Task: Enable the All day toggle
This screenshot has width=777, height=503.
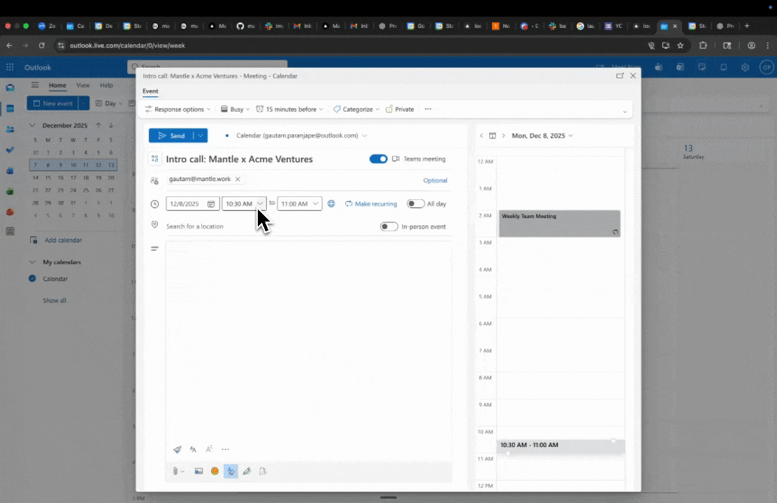Action: pos(416,204)
